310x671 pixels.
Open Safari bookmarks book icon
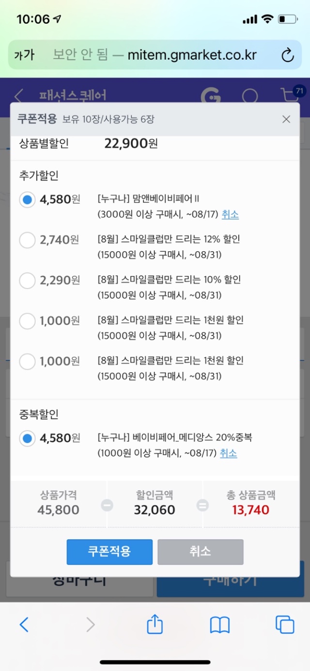click(x=219, y=624)
